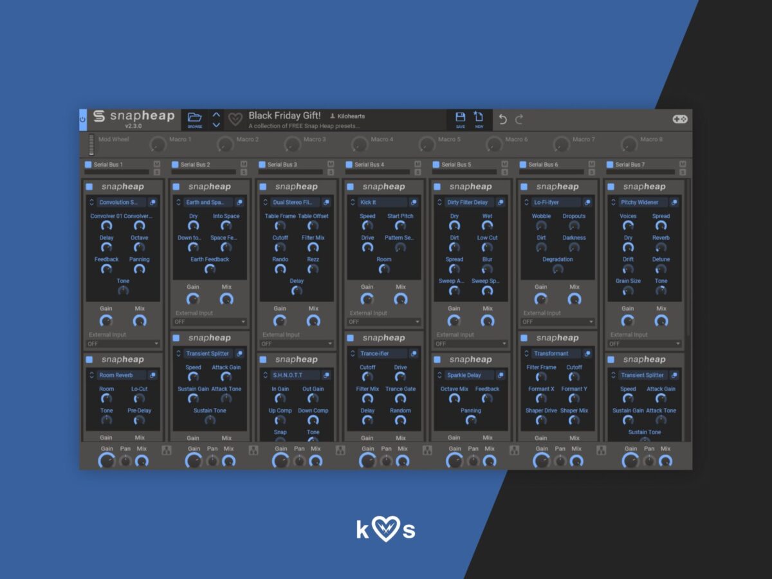
Task: Click the Macro 8 knob
Action: click(628, 144)
